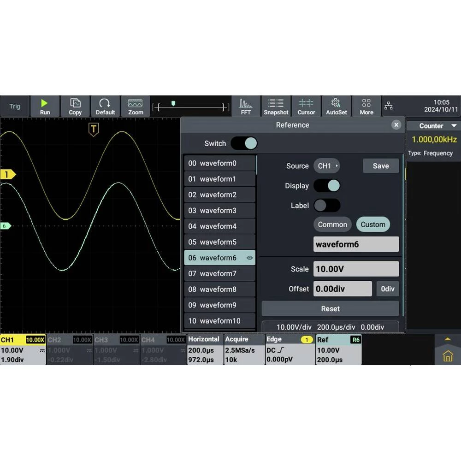Viewport: 461px width, 461px height.
Task: Toggle the reference Display switch
Action: coord(327,186)
